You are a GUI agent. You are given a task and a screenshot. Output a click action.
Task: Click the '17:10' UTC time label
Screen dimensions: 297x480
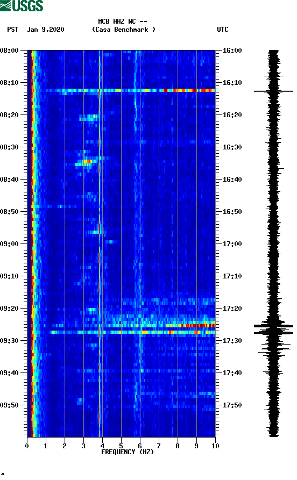pyautogui.click(x=232, y=276)
